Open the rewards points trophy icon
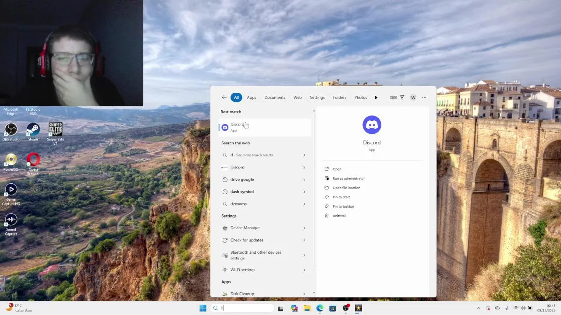Screen dimensions: 561x315 (402, 97)
